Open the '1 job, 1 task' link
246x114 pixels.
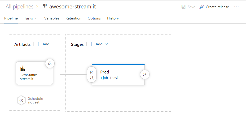[109, 78]
